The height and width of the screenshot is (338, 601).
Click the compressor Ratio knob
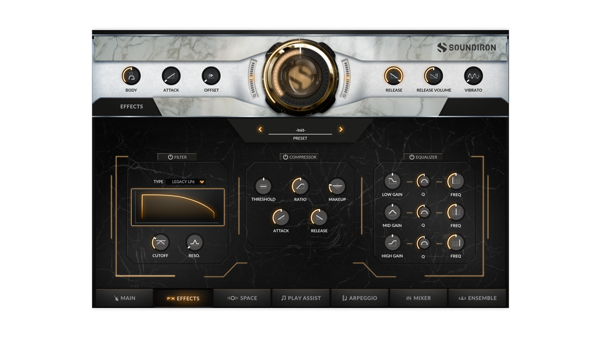pyautogui.click(x=300, y=186)
